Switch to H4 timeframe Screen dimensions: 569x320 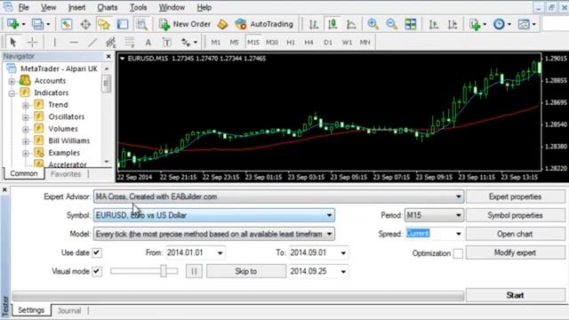coord(309,43)
